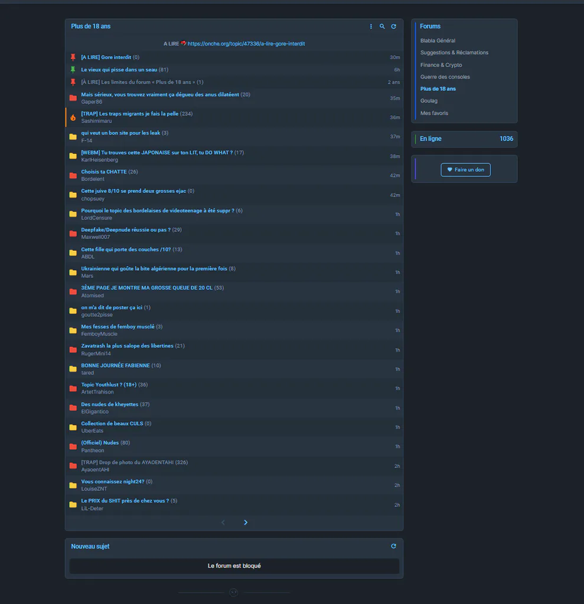Click the author name tared

(x=87, y=373)
